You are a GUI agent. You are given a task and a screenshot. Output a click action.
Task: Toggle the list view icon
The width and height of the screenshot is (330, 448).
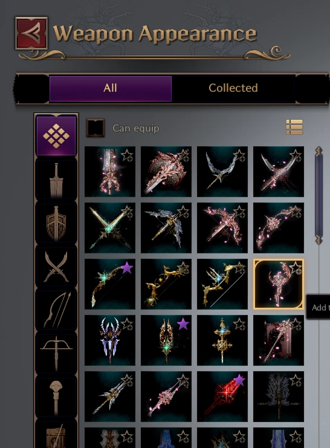point(294,127)
